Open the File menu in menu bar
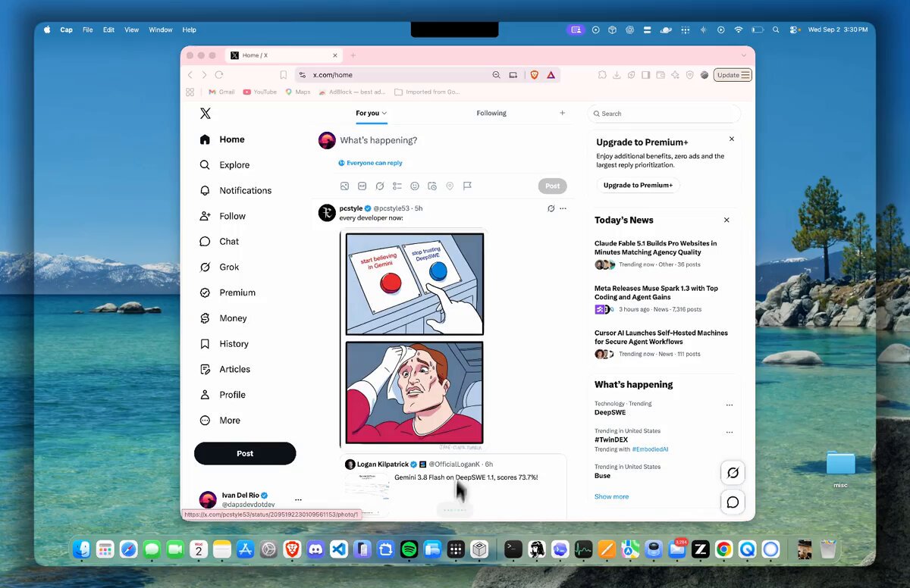910x588 pixels. pyautogui.click(x=88, y=30)
